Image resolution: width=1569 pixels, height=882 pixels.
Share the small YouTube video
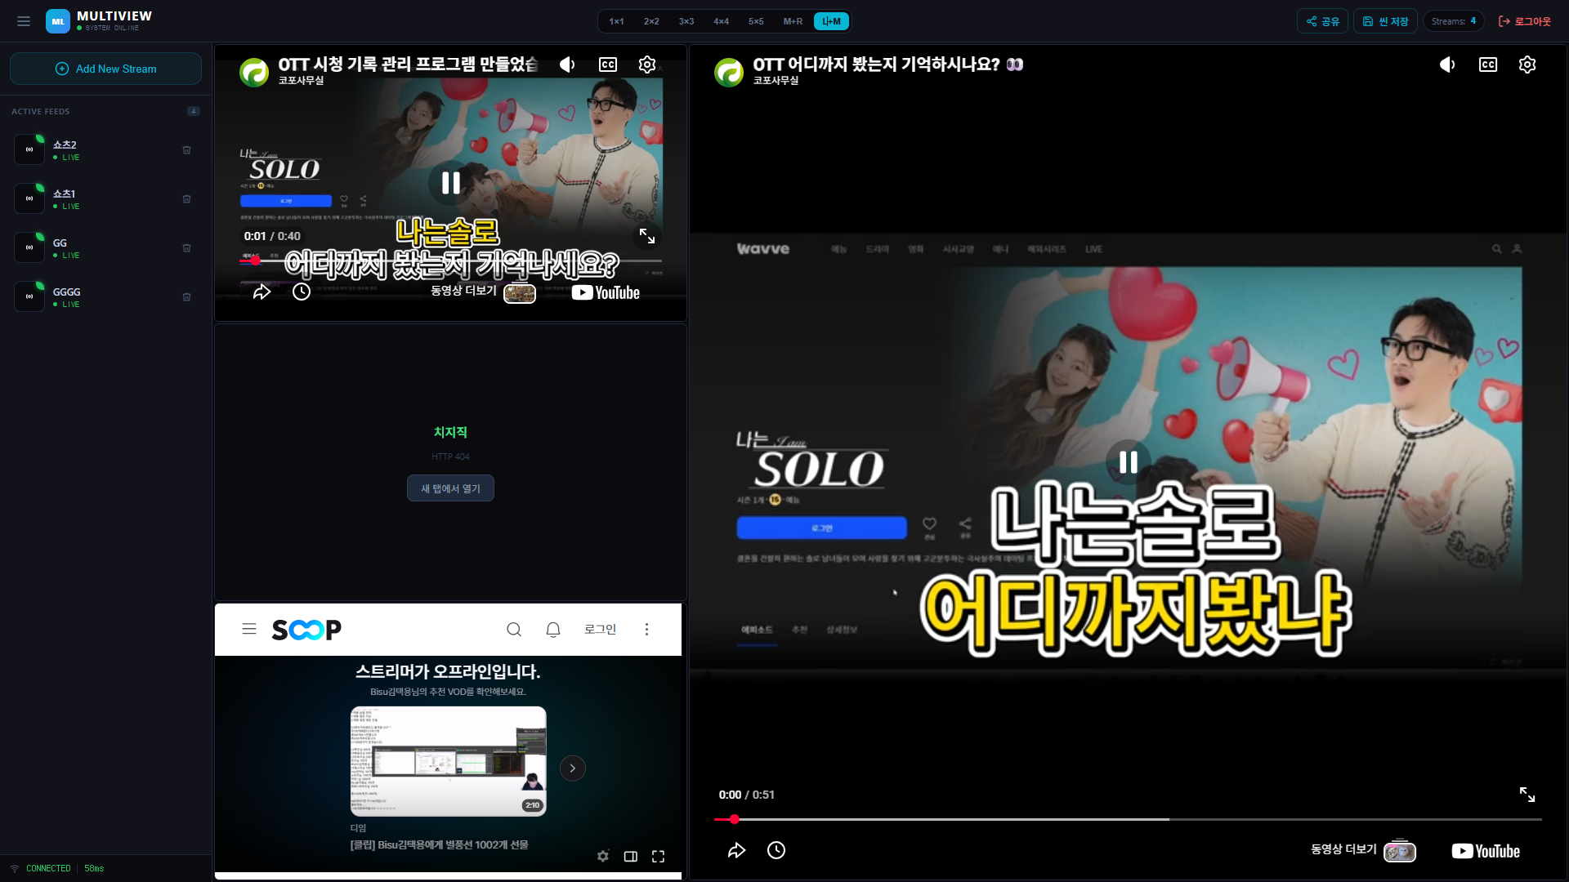(261, 292)
